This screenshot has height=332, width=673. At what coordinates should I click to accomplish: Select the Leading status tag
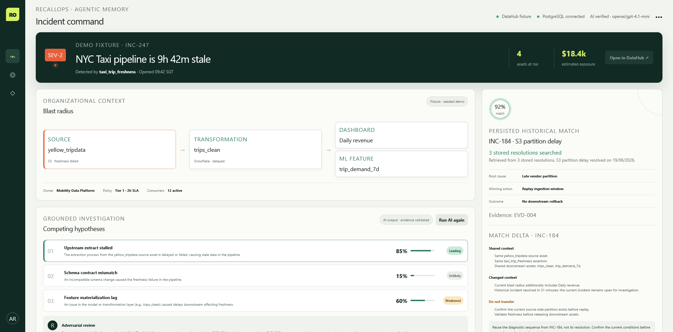(x=455, y=251)
